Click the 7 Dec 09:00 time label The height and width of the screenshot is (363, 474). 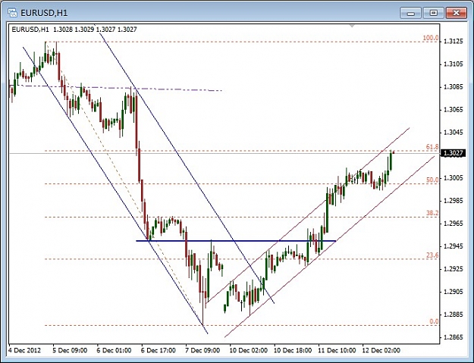coord(202,350)
